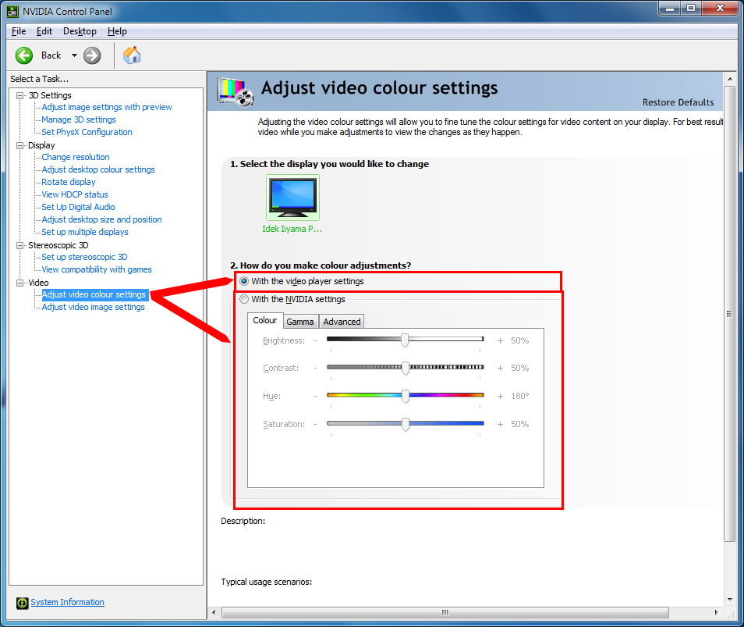Click the saturation plus icon

pyautogui.click(x=500, y=424)
